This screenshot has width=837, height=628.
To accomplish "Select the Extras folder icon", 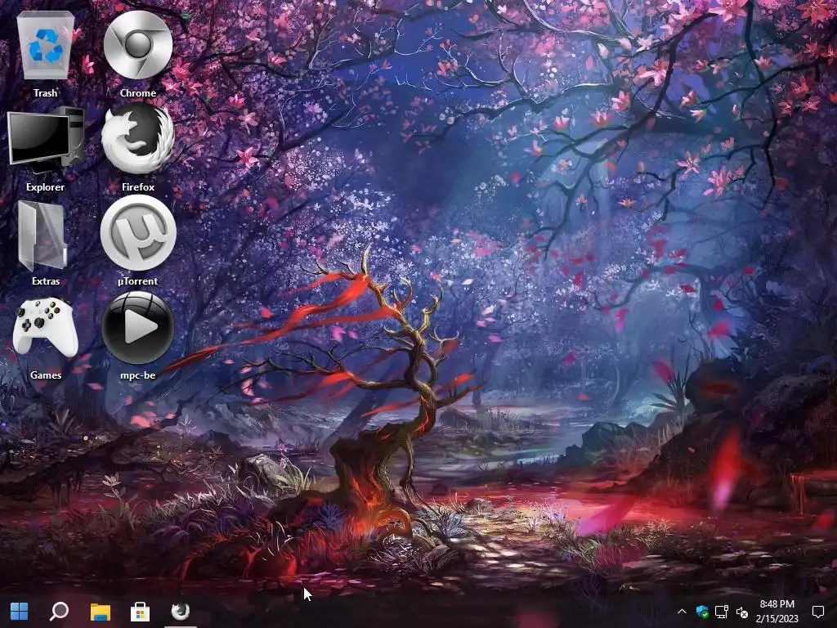I will (43, 235).
